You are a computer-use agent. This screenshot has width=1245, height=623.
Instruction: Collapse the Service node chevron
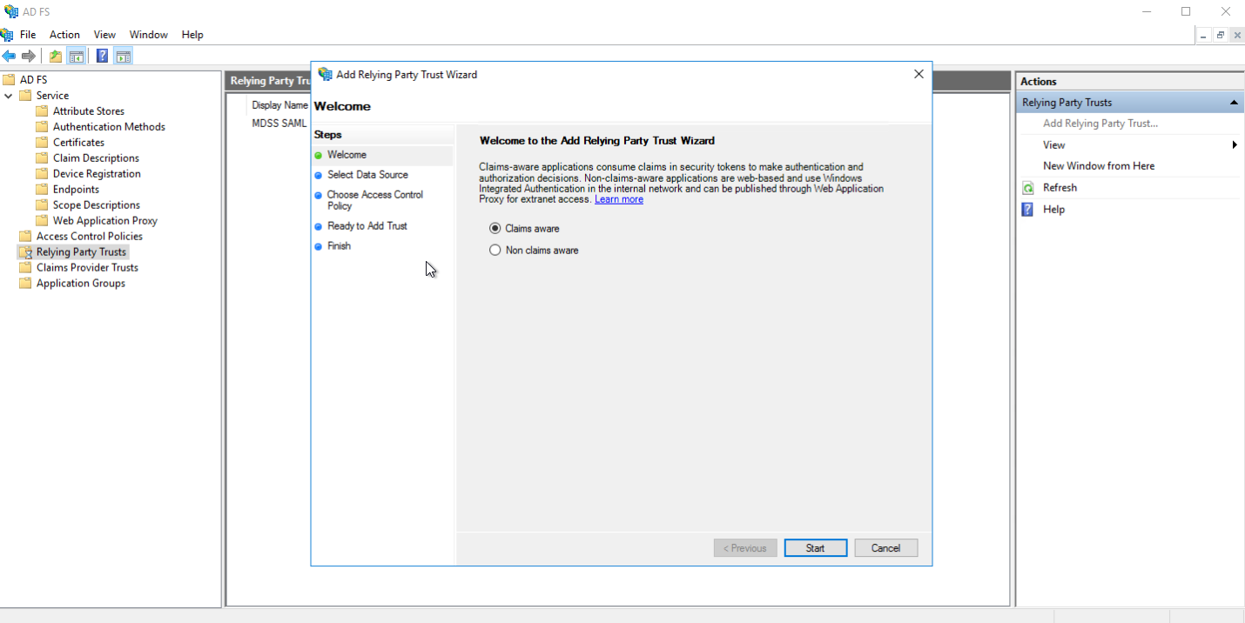coord(9,96)
